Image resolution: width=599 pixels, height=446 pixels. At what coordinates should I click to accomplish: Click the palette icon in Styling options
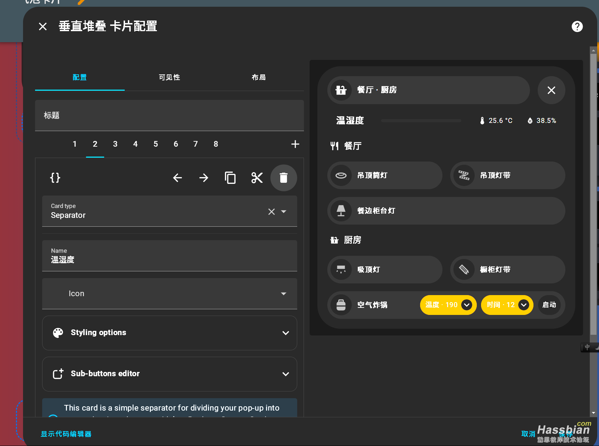pos(58,333)
